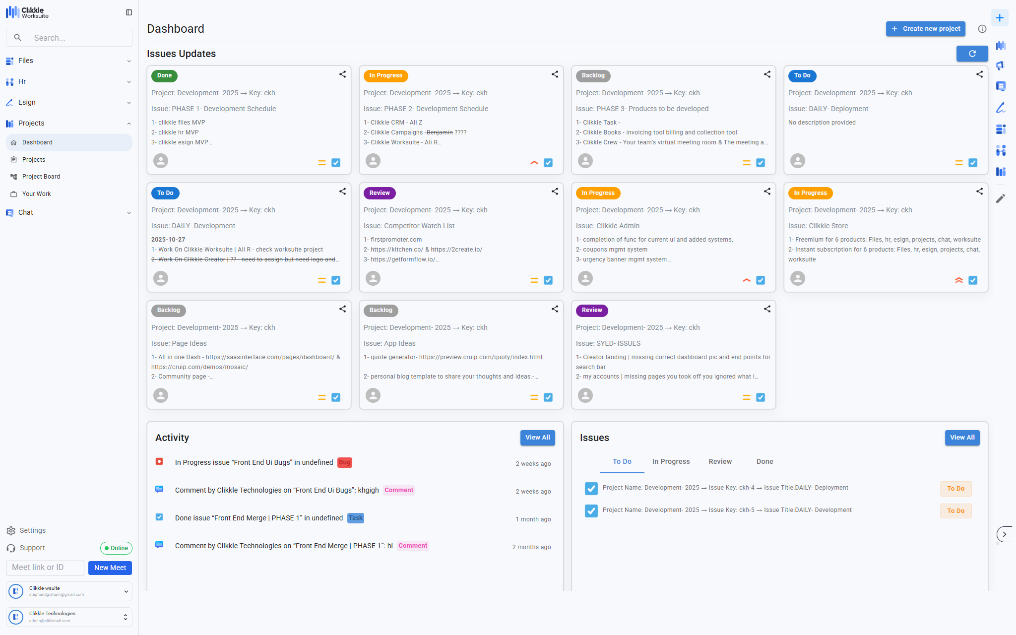The height and width of the screenshot is (635, 1016).
Task: Click the pencil edit icon in right rail
Action: click(x=1001, y=198)
